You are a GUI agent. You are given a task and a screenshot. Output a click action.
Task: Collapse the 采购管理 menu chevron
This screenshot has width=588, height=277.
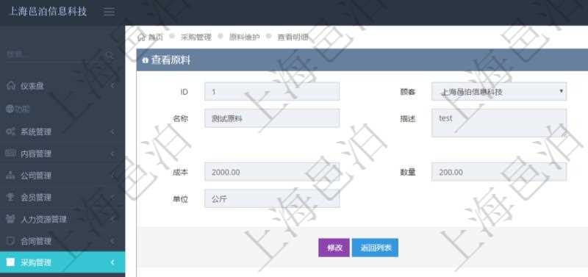[112, 262]
